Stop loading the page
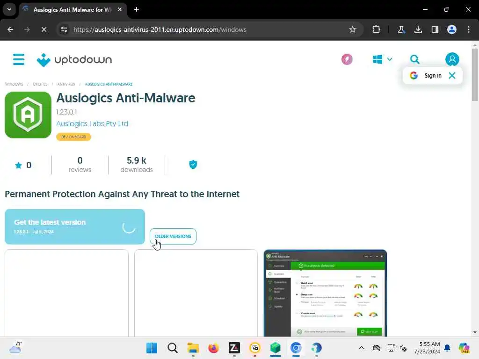Image resolution: width=479 pixels, height=359 pixels. point(44,29)
